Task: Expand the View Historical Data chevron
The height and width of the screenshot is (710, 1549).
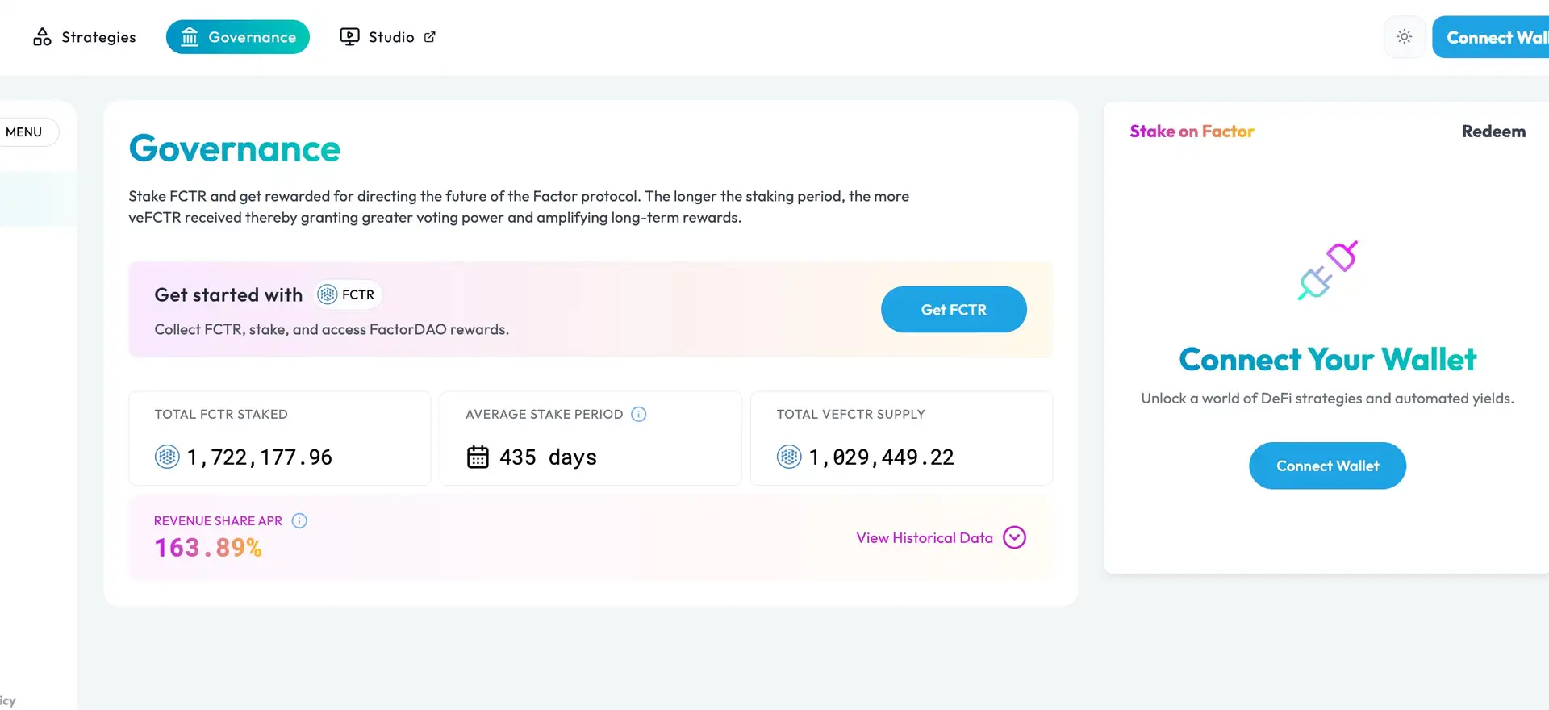Action: 1014,537
